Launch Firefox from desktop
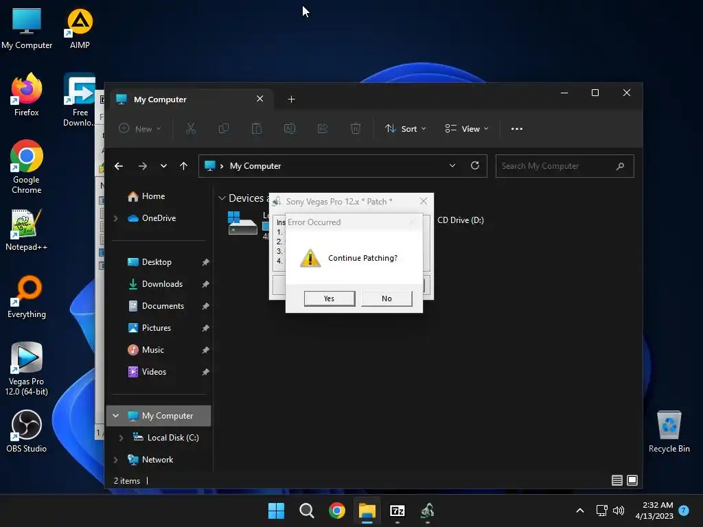The image size is (703, 527). pyautogui.click(x=27, y=95)
